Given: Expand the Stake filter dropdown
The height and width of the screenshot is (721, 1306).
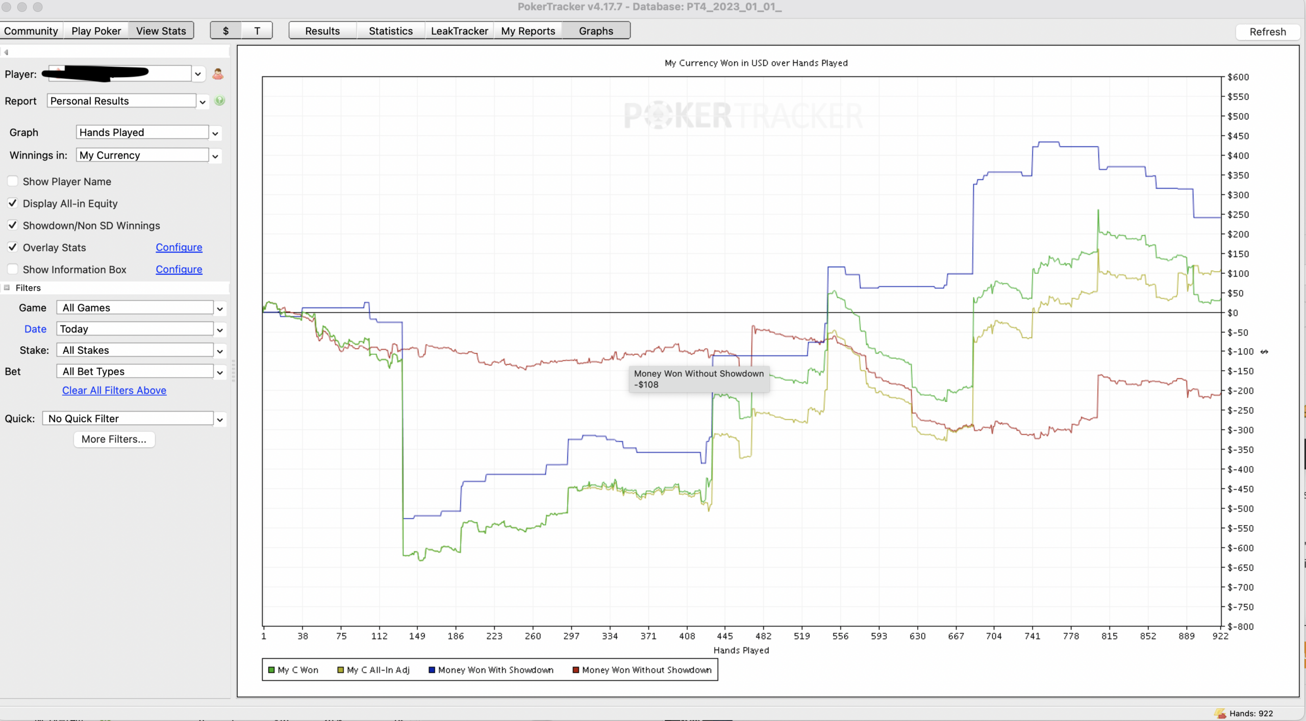Looking at the screenshot, I should (220, 351).
